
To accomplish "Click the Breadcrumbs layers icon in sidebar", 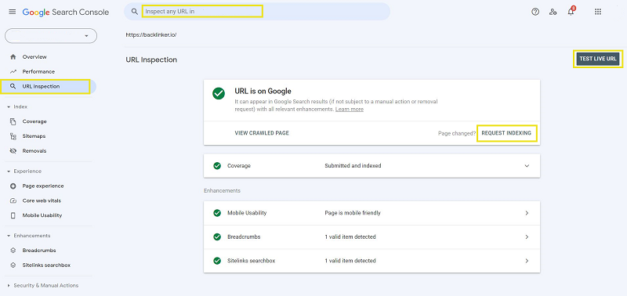I will [13, 251].
